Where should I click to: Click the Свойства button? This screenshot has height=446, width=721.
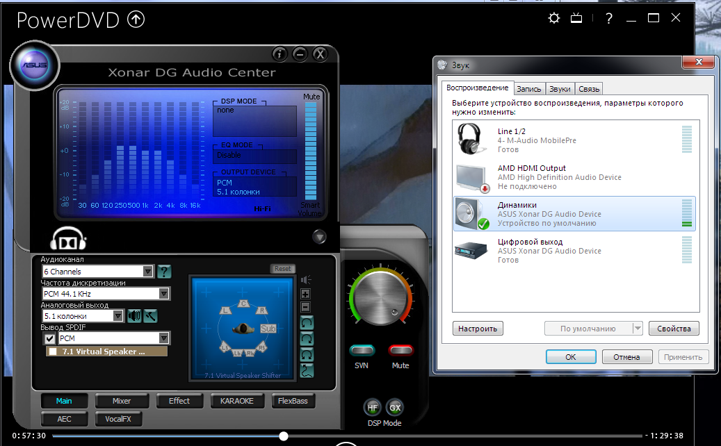coord(674,329)
